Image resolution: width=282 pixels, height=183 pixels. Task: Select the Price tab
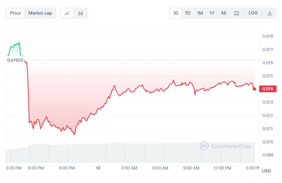(x=15, y=13)
